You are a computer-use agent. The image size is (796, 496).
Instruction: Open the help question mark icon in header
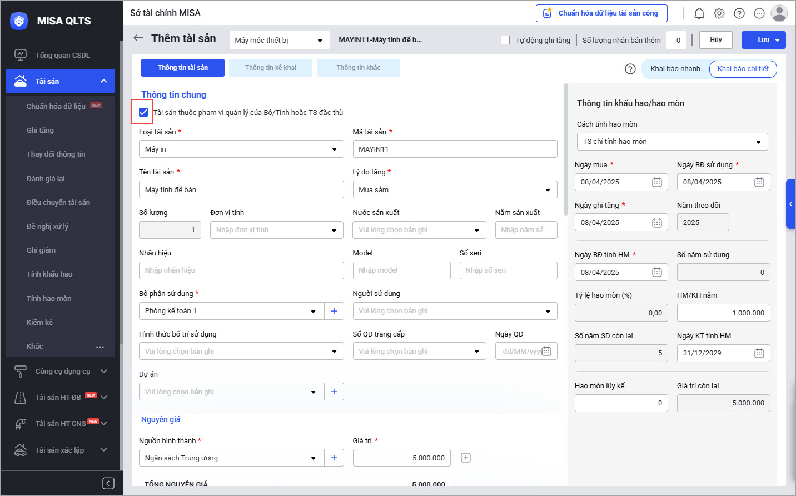tap(739, 13)
